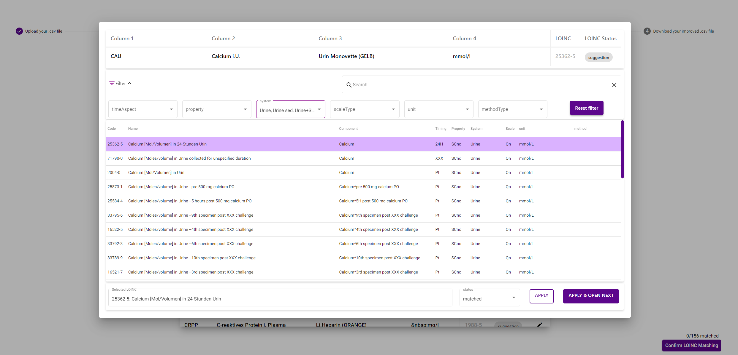
Task: Click the step 4 download circle icon
Action: pyautogui.click(x=647, y=31)
